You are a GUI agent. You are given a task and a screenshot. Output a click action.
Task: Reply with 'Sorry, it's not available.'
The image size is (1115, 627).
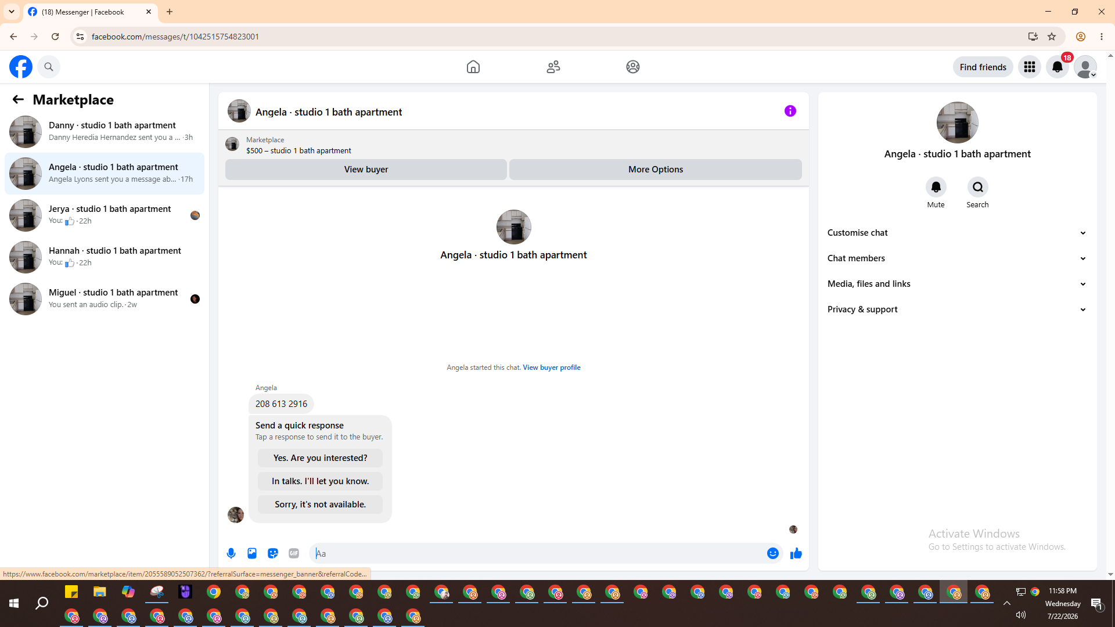point(321,505)
